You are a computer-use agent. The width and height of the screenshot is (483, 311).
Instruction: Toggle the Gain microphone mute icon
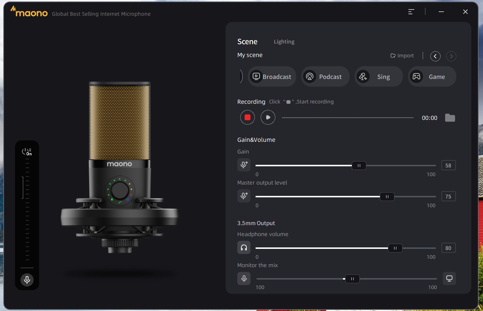click(244, 165)
